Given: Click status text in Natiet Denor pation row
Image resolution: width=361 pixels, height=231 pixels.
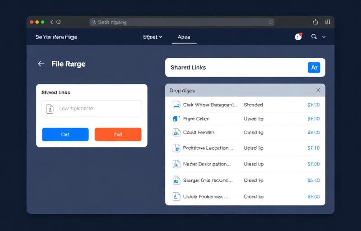Looking at the screenshot, I should (254, 164).
